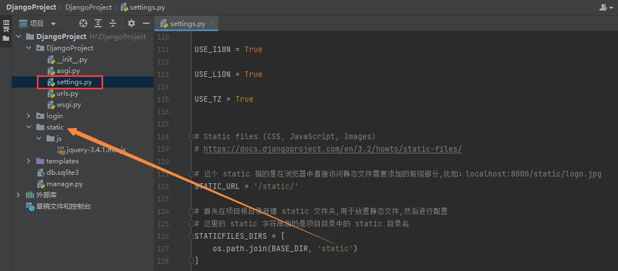618x271 pixels.
Task: Fold the comment block at line 118
Action: (x=191, y=136)
